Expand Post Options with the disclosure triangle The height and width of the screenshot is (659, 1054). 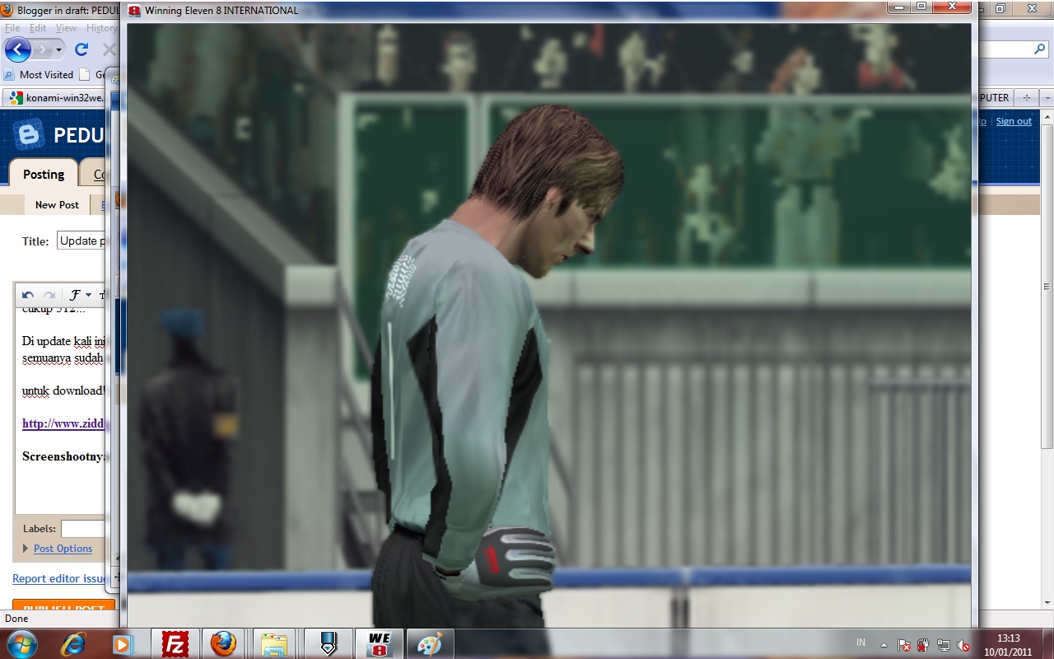[26, 549]
